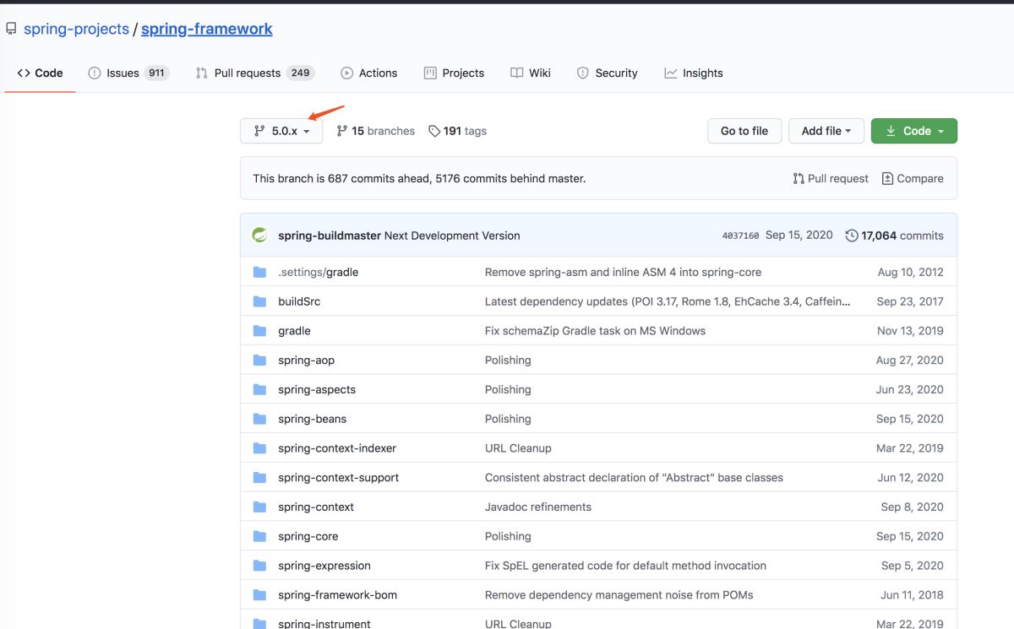Click the branch icon for 15 branches
The width and height of the screenshot is (1014, 629).
342,131
